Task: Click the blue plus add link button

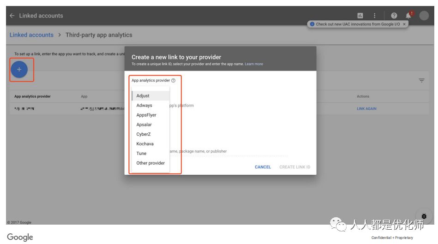Action: point(19,69)
